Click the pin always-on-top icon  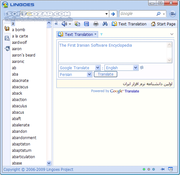[162, 169]
